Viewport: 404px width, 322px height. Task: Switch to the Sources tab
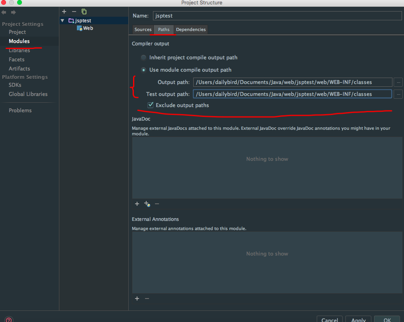tap(143, 29)
